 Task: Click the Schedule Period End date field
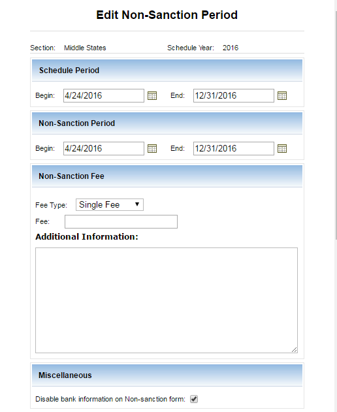pyautogui.click(x=234, y=95)
